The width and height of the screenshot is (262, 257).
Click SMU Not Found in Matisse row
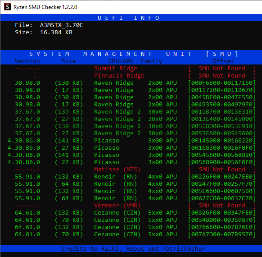pyautogui.click(x=222, y=170)
